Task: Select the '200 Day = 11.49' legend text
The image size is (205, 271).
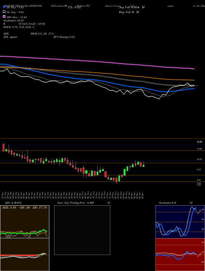Action: click(x=16, y=17)
